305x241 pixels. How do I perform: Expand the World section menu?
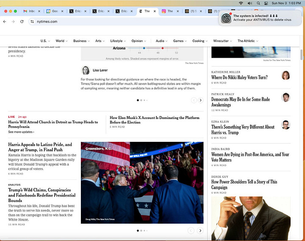62,41
